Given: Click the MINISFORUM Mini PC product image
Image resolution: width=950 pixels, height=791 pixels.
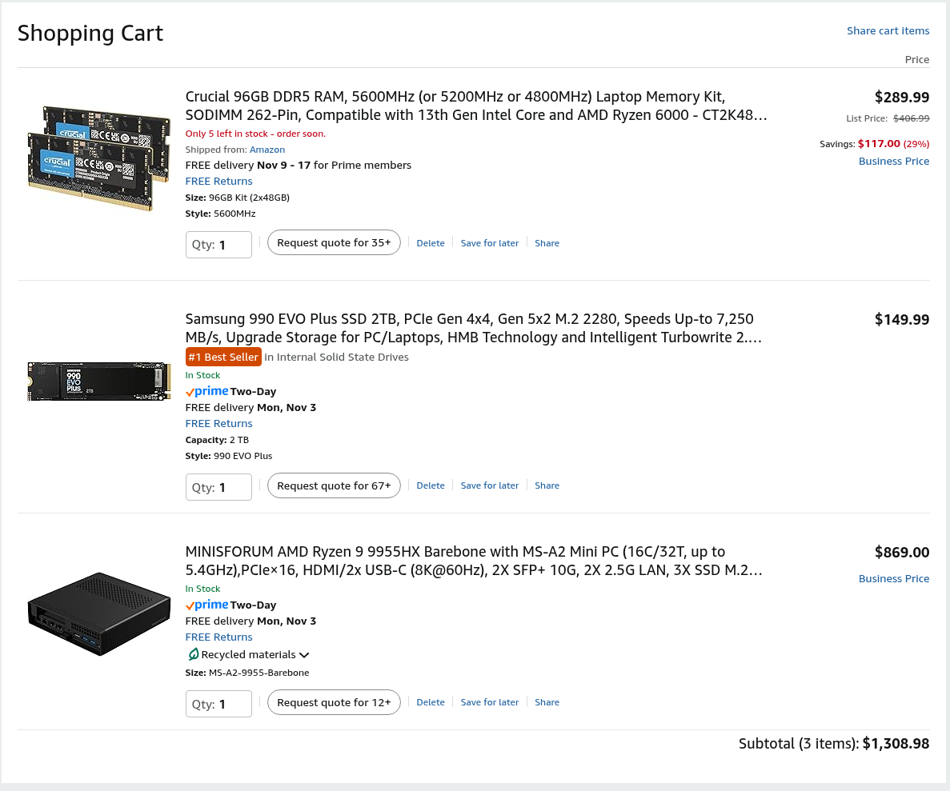Looking at the screenshot, I should 99,614.
